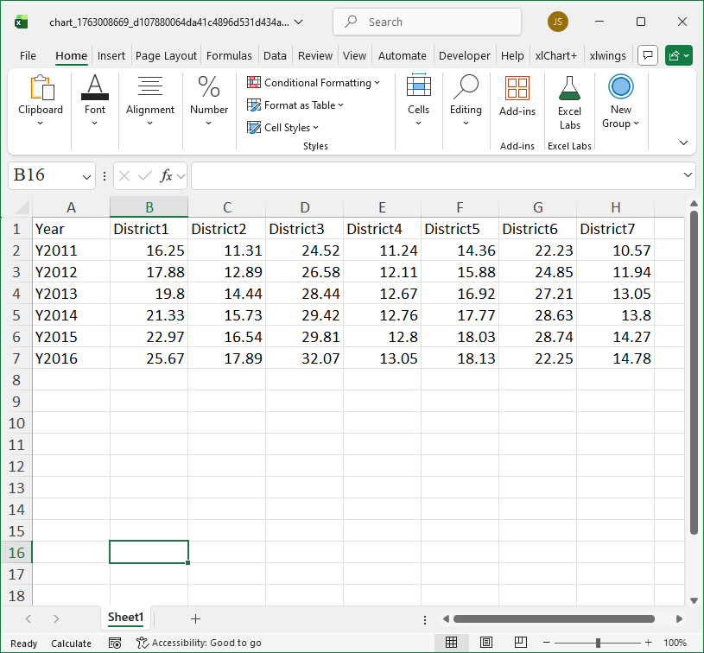Click the Search box
Screen dimensions: 704x653
[427, 22]
